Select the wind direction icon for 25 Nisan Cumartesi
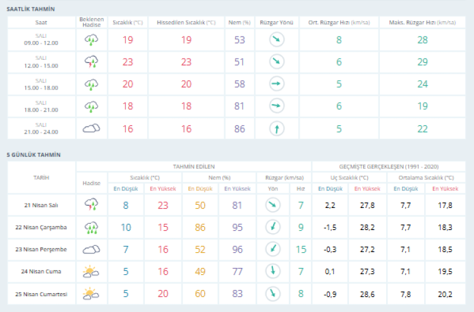474x312 pixels. [272, 293]
